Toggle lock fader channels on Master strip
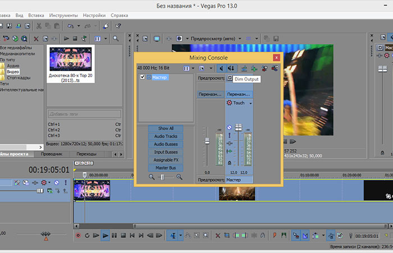This screenshot has width=393, height=253. [x=229, y=163]
